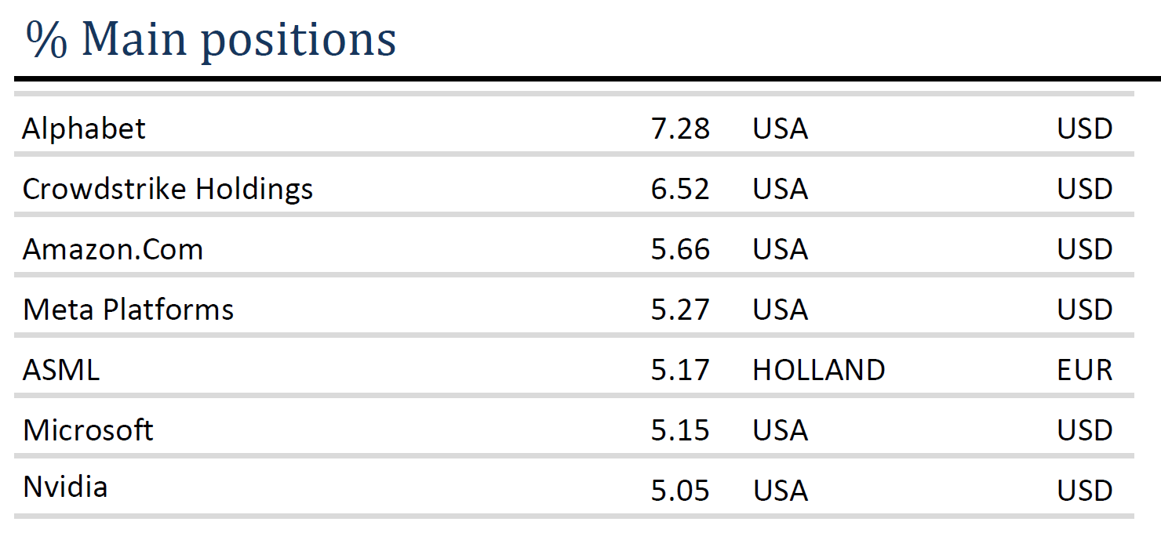1161x540 pixels.
Task: Click the 5.05 value for Nvidia
Action: (x=680, y=491)
